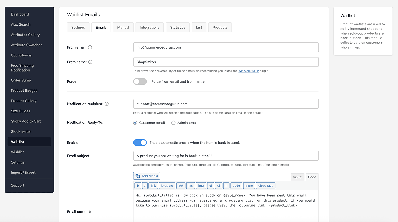Switch the editor to Visual mode
Image resolution: width=398 pixels, height=222 pixels.
pos(297,177)
